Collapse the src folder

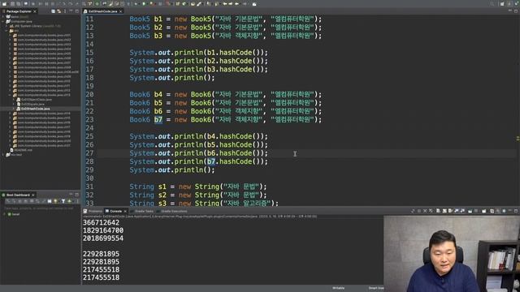click(x=6, y=31)
